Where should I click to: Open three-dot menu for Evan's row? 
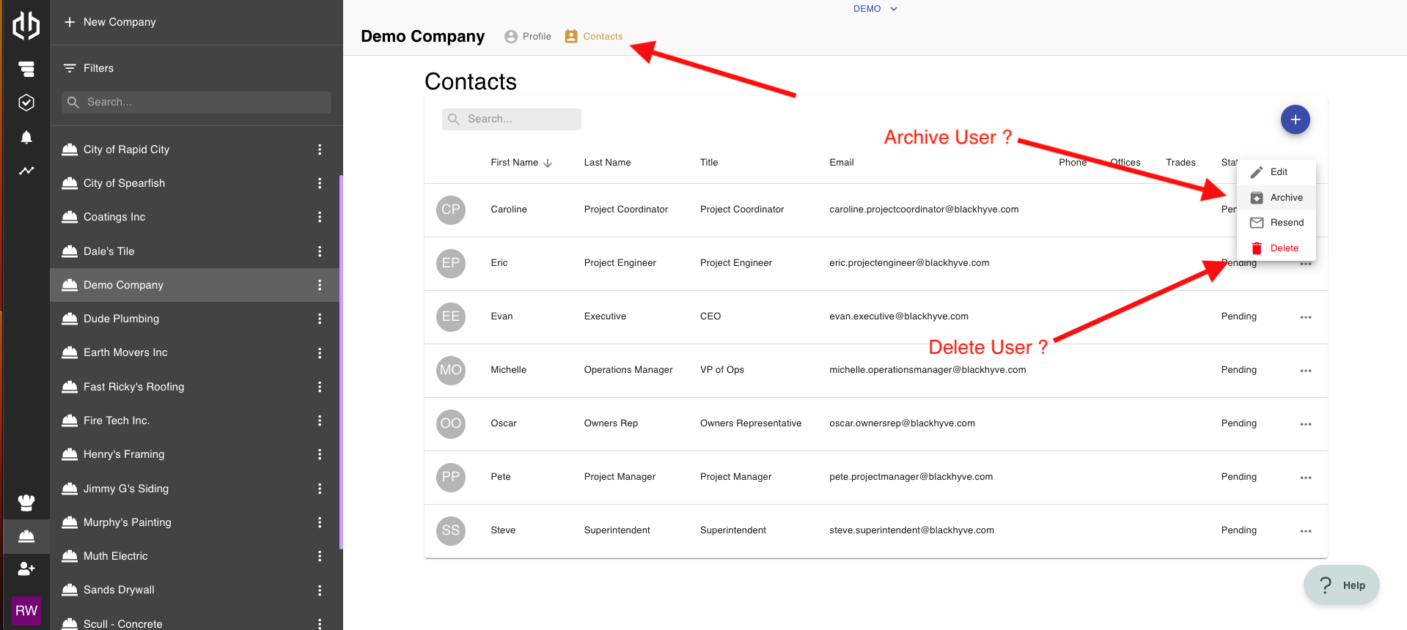tap(1305, 317)
